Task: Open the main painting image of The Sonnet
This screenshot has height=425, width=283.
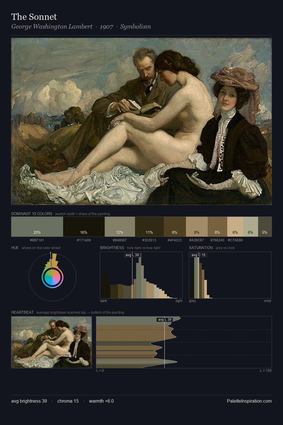Action: [x=141, y=121]
